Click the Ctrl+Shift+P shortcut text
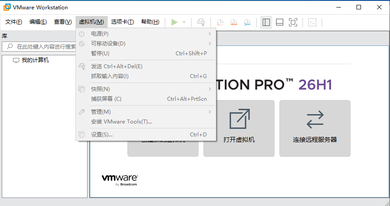The image size is (390, 206). 191,54
